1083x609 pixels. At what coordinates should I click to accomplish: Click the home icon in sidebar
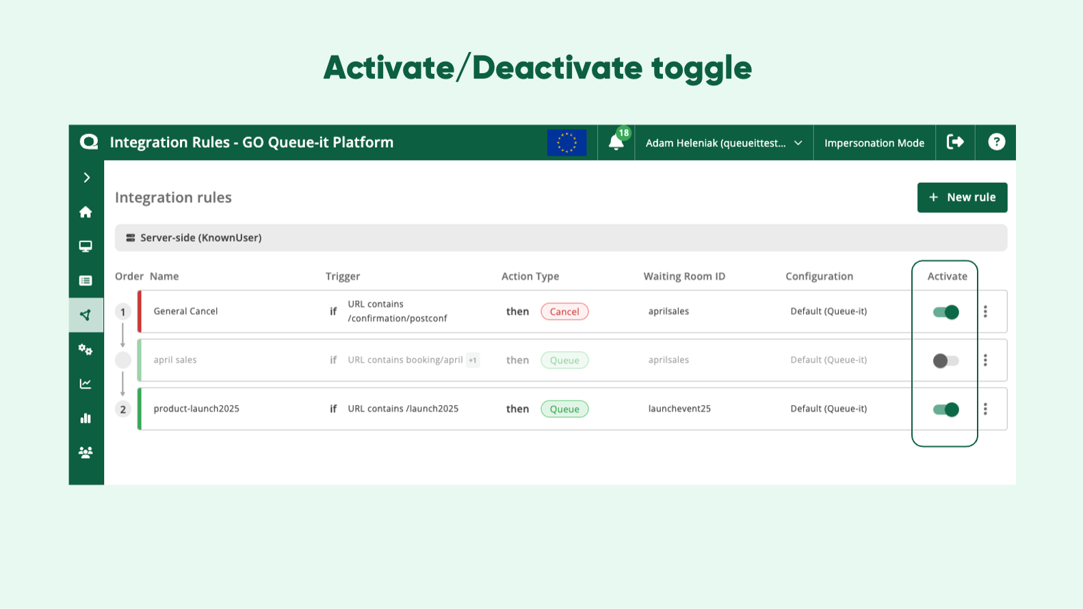point(86,212)
